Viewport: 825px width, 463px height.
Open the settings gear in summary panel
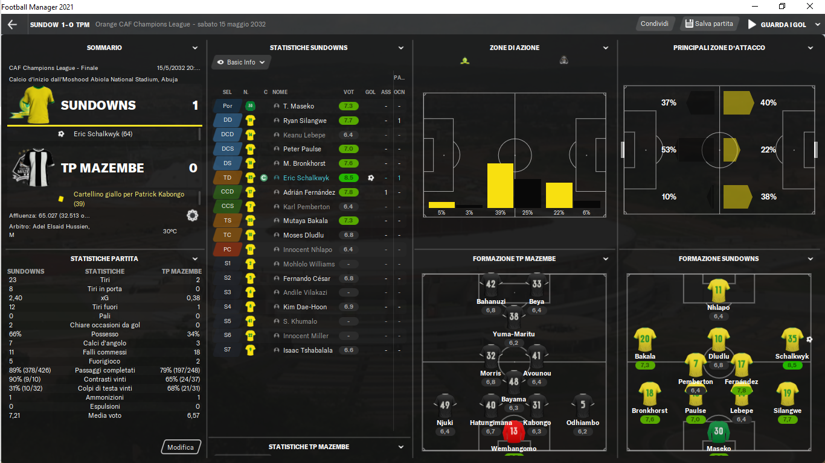click(193, 215)
